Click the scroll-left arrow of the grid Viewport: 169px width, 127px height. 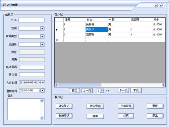tap(56, 85)
